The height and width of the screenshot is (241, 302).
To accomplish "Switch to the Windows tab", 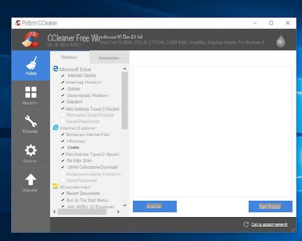I will pos(70,57).
